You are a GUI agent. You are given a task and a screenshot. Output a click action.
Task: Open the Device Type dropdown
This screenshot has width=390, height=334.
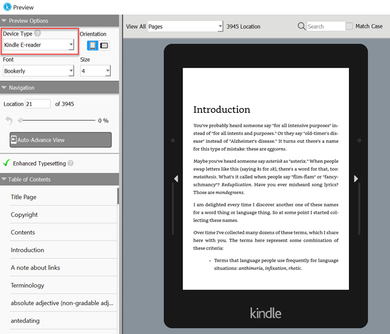(x=38, y=45)
